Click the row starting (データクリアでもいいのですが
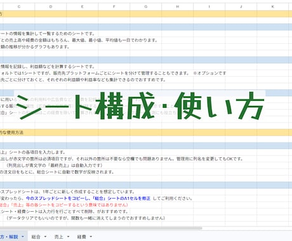The width and height of the screenshot is (292, 241). (86, 218)
